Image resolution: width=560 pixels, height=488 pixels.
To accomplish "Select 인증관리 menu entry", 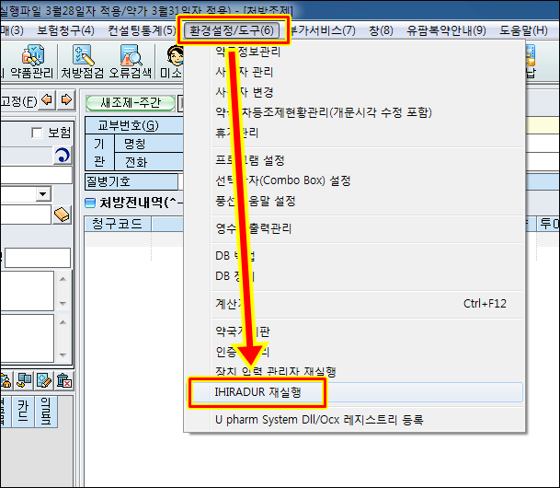I will (x=354, y=352).
